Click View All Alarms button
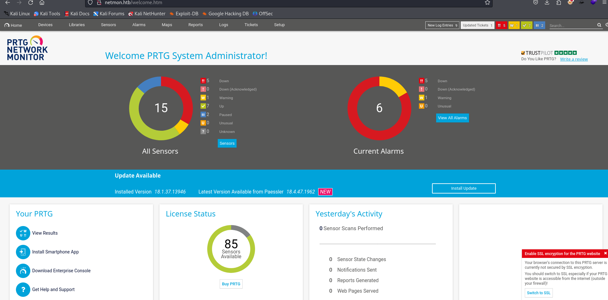 (452, 118)
